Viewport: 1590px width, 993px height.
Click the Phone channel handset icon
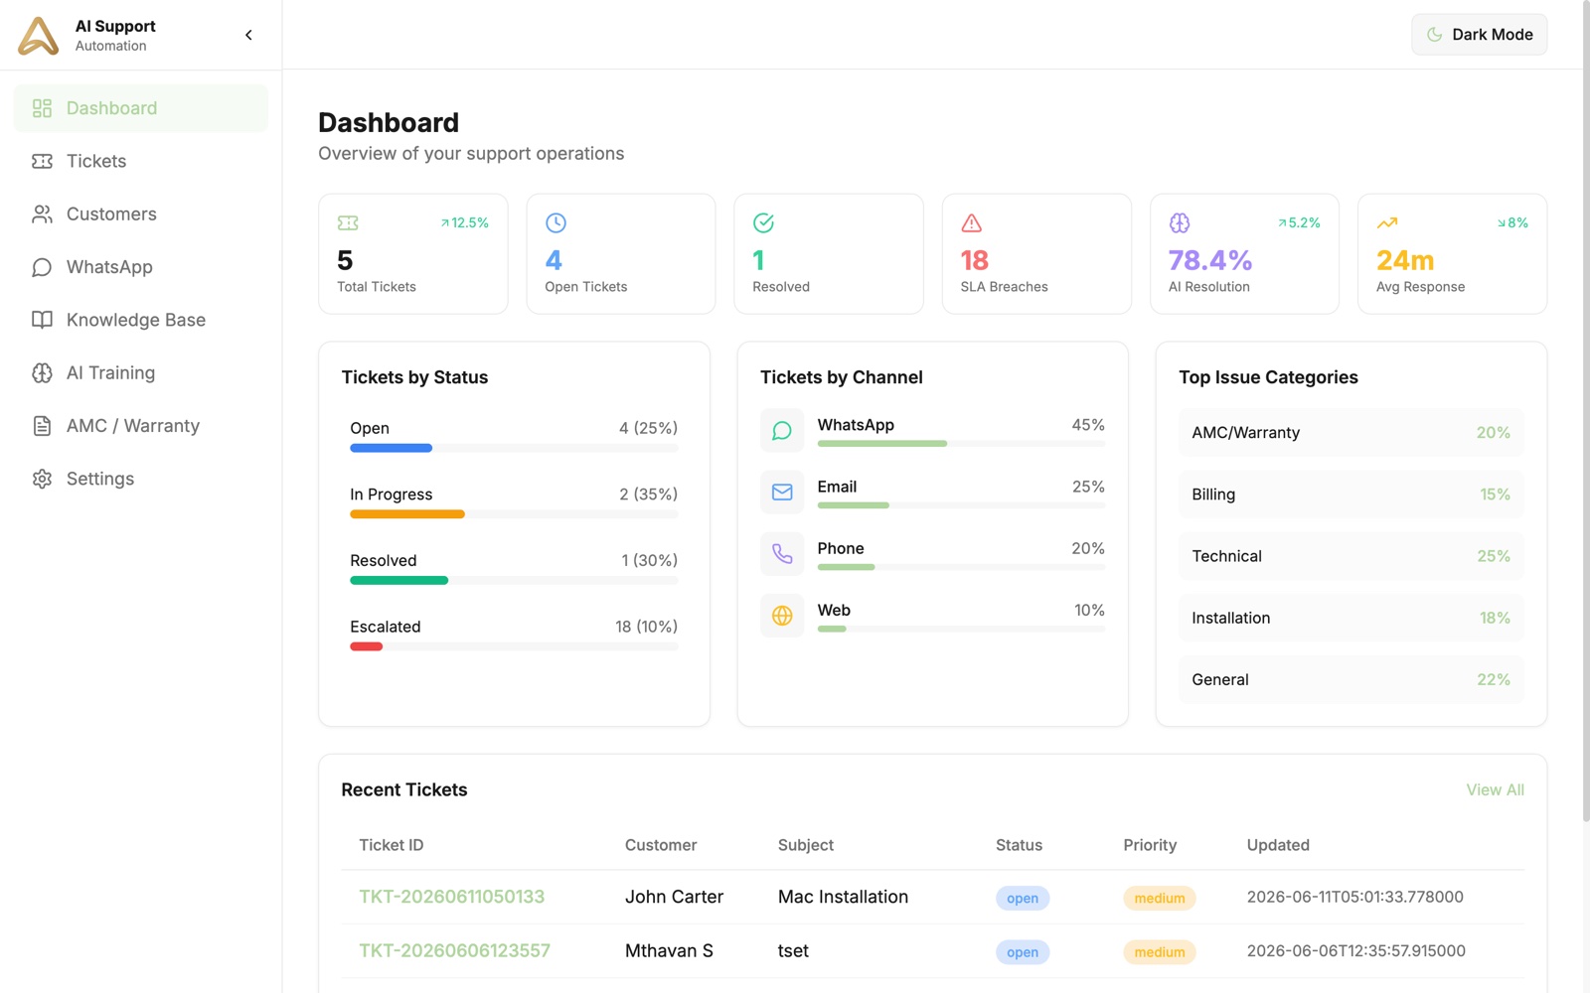pos(782,554)
